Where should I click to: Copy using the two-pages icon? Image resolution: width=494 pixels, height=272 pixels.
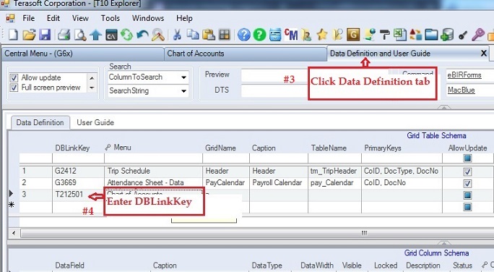point(193,35)
